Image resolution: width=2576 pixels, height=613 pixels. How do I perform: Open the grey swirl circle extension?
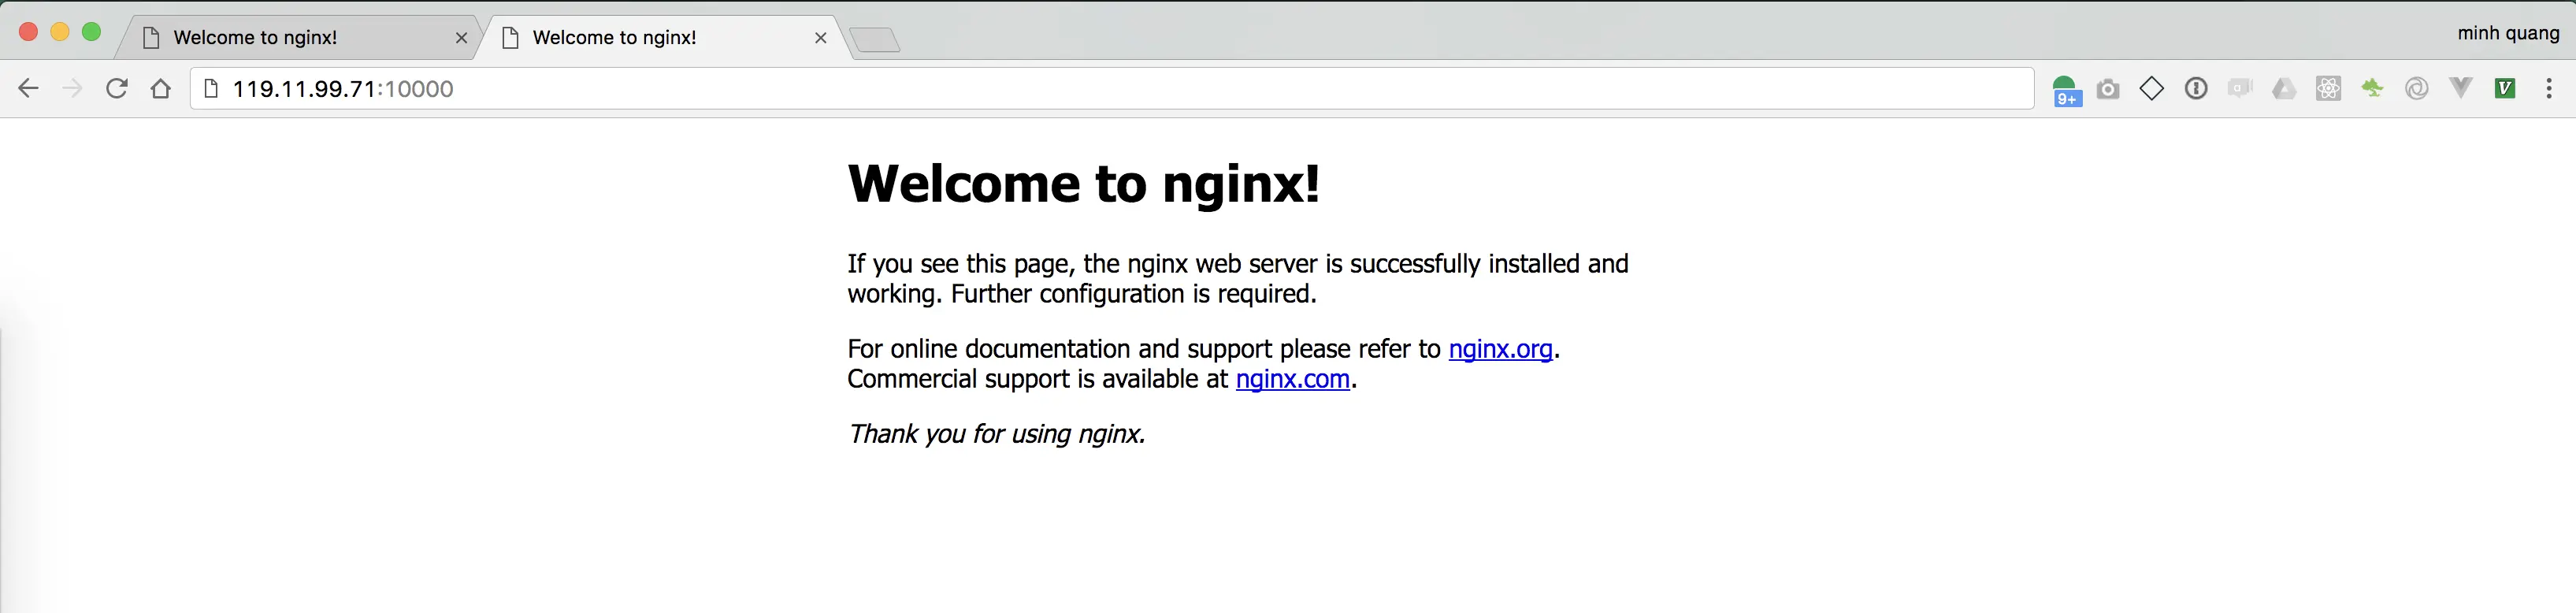2417,89
